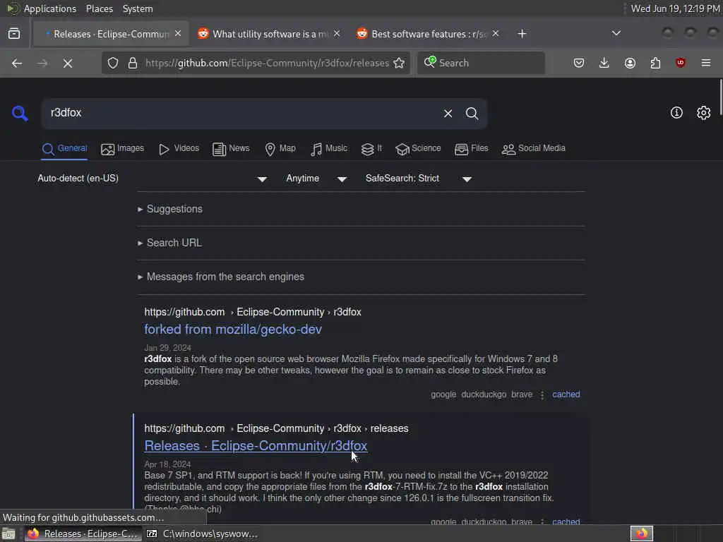Click the SearXNG magnifier logo
The image size is (723, 542).
20,113
